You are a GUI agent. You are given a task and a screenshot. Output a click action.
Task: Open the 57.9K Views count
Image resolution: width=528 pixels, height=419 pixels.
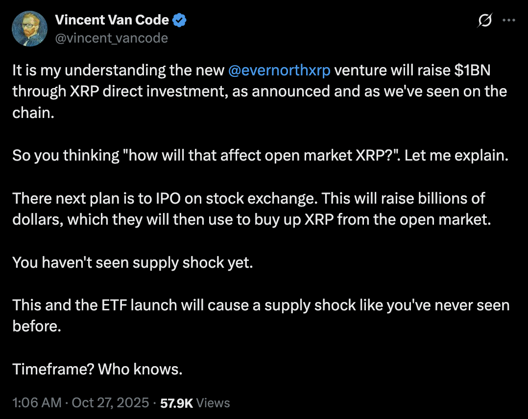pos(176,403)
